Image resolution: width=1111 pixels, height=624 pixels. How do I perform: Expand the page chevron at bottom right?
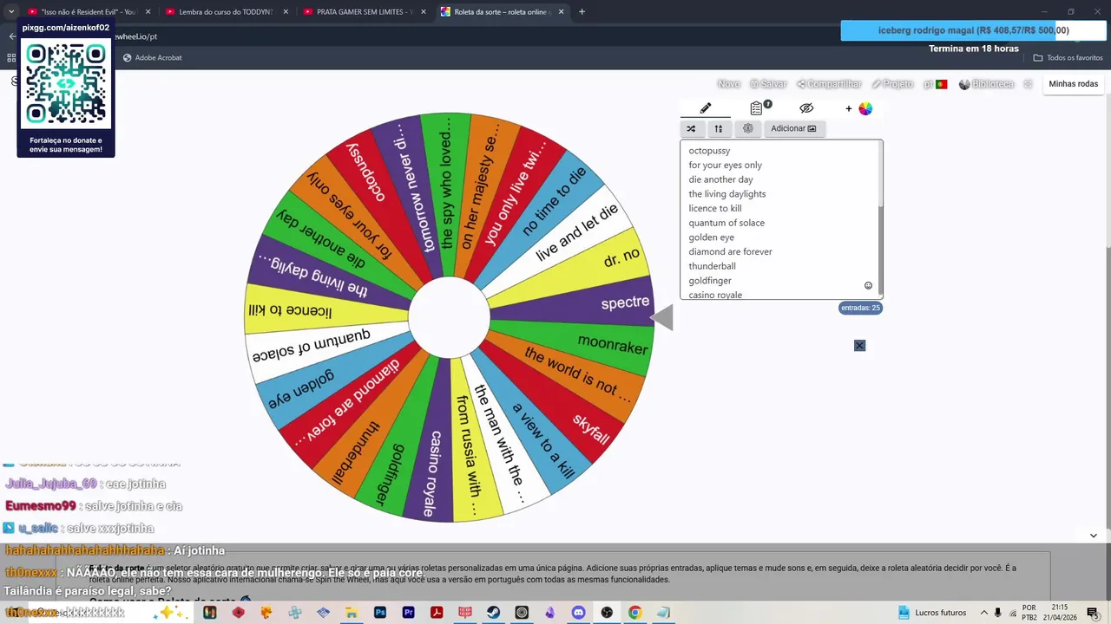point(1094,536)
